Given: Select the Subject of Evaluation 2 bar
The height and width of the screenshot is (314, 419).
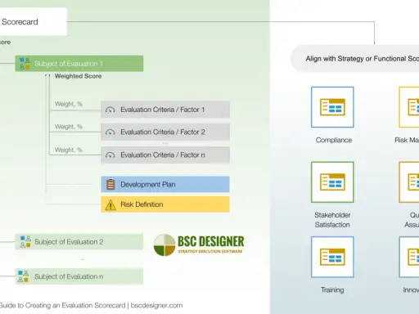Looking at the screenshot, I should pos(79,242).
